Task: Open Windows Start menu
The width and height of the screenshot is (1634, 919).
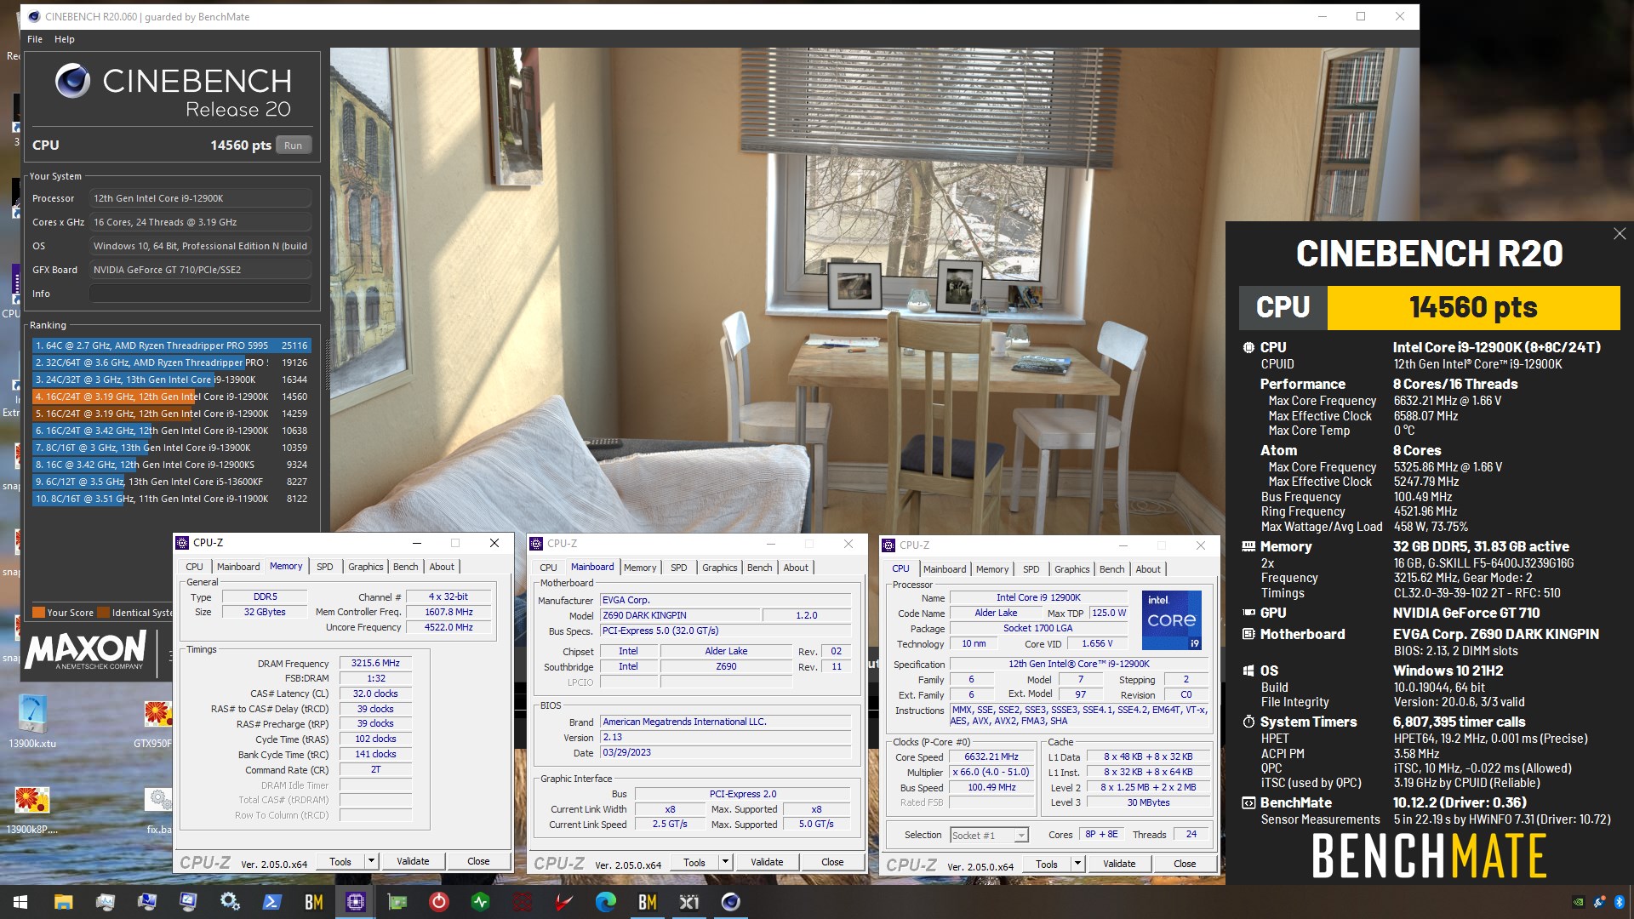Action: (20, 902)
